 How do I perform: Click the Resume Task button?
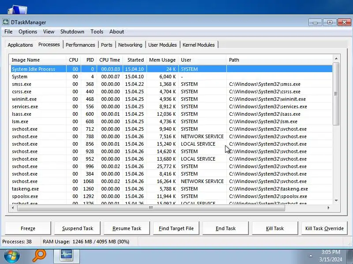click(x=127, y=228)
